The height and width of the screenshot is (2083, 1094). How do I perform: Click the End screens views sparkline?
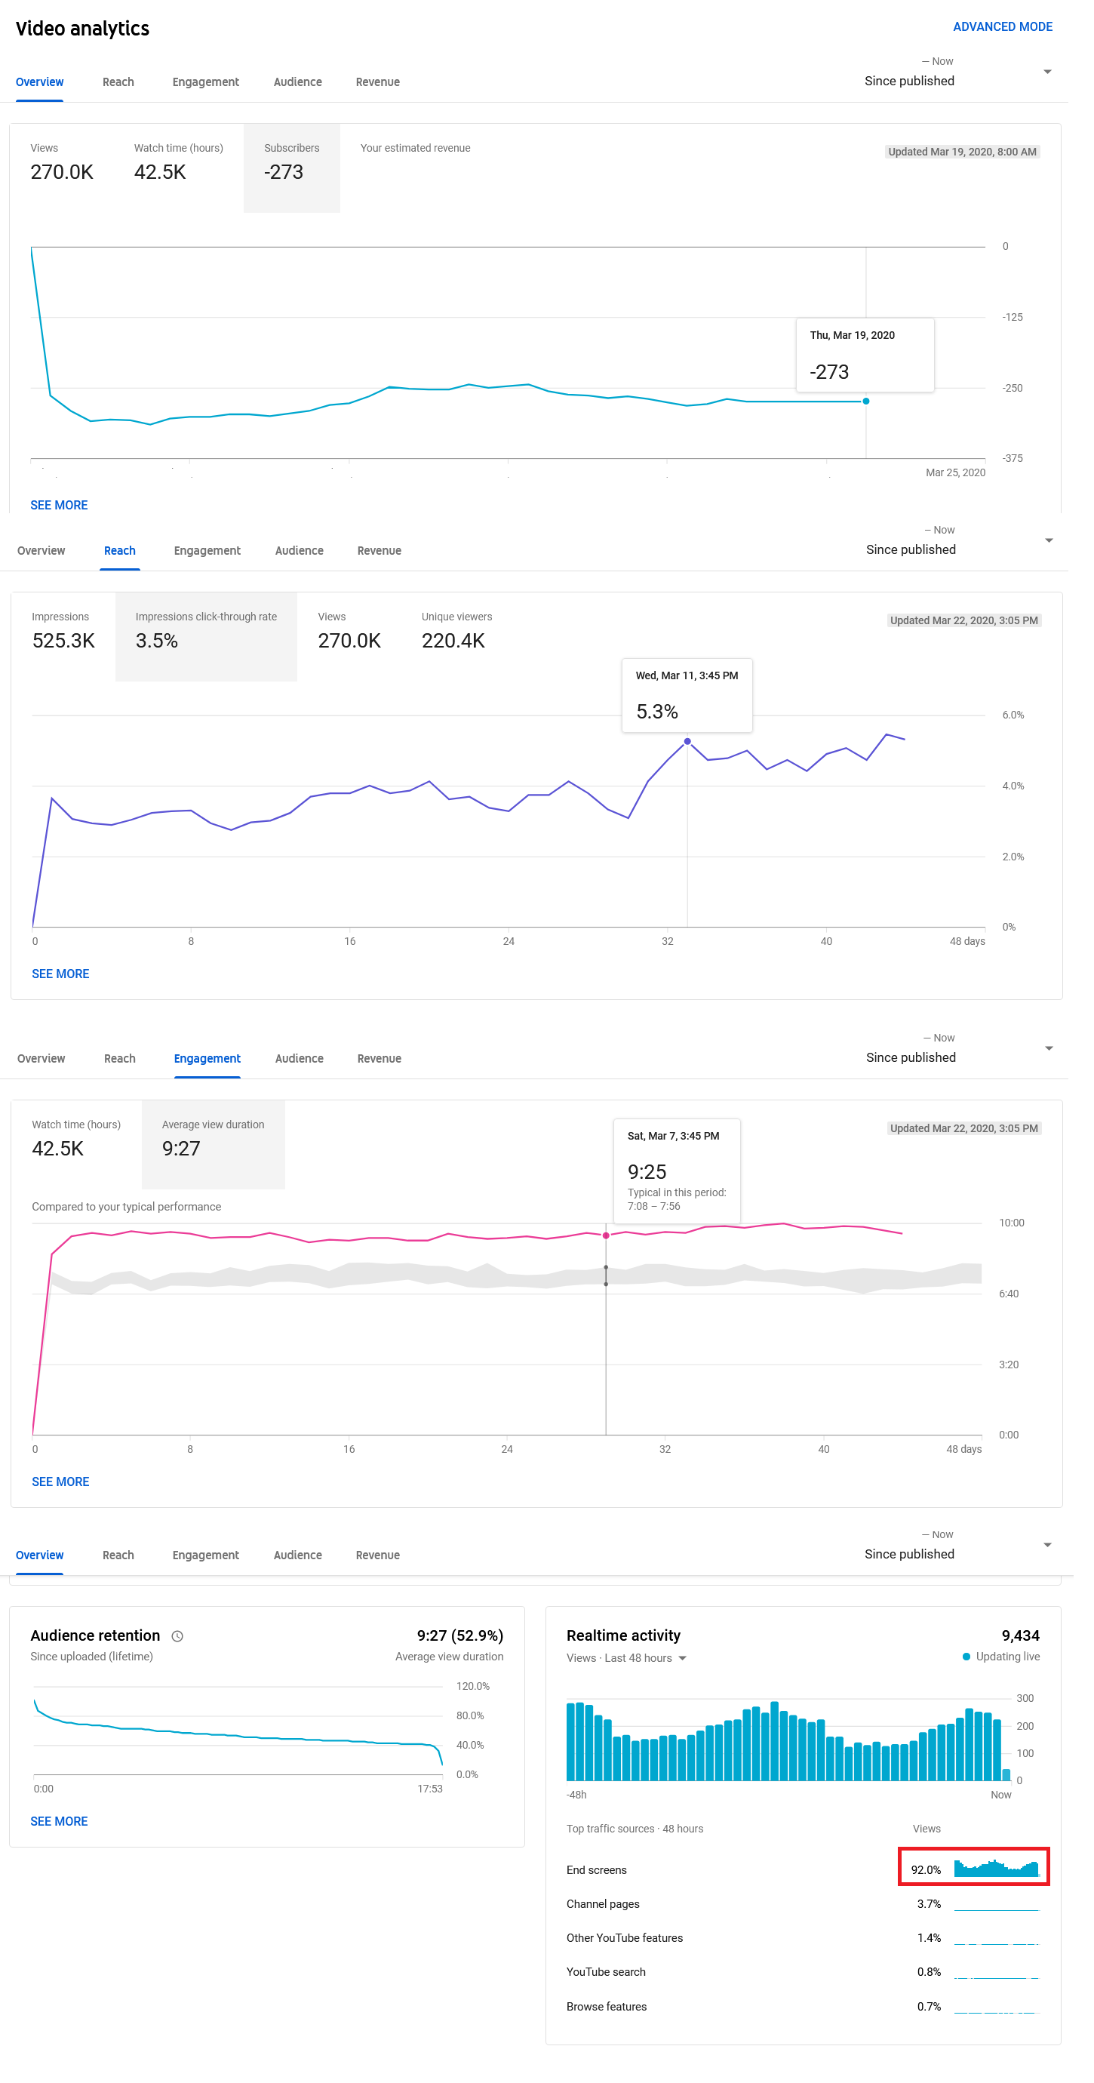click(996, 1869)
